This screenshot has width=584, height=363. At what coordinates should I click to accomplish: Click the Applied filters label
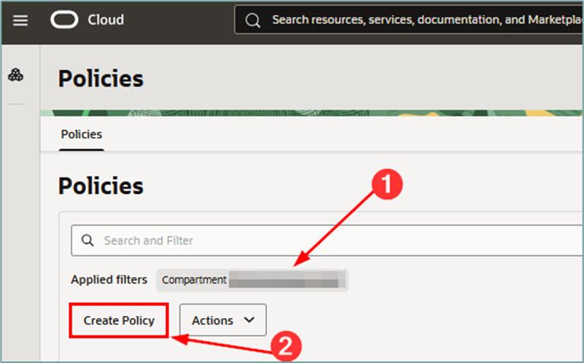[109, 279]
